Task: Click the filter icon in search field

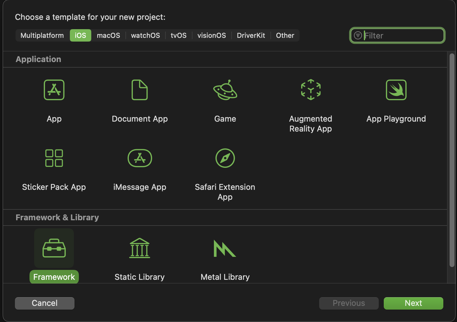Action: (x=358, y=35)
